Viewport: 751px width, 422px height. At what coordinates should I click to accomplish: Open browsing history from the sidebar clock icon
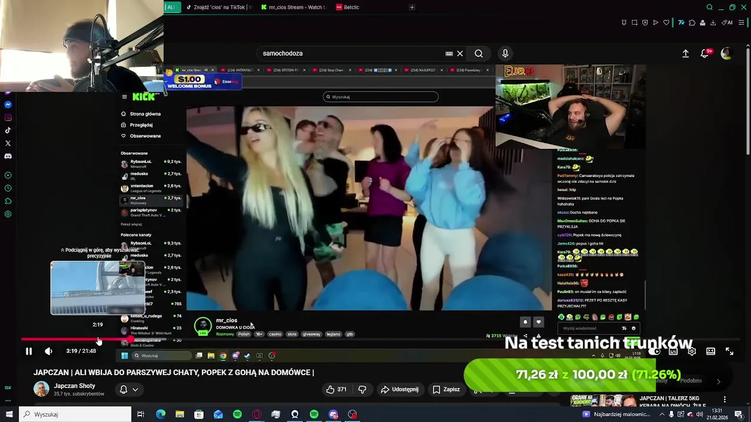click(8, 188)
